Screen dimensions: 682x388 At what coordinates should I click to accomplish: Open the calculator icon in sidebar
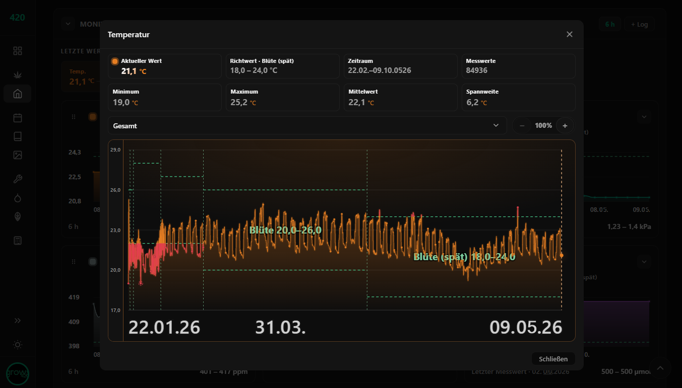pos(18,241)
